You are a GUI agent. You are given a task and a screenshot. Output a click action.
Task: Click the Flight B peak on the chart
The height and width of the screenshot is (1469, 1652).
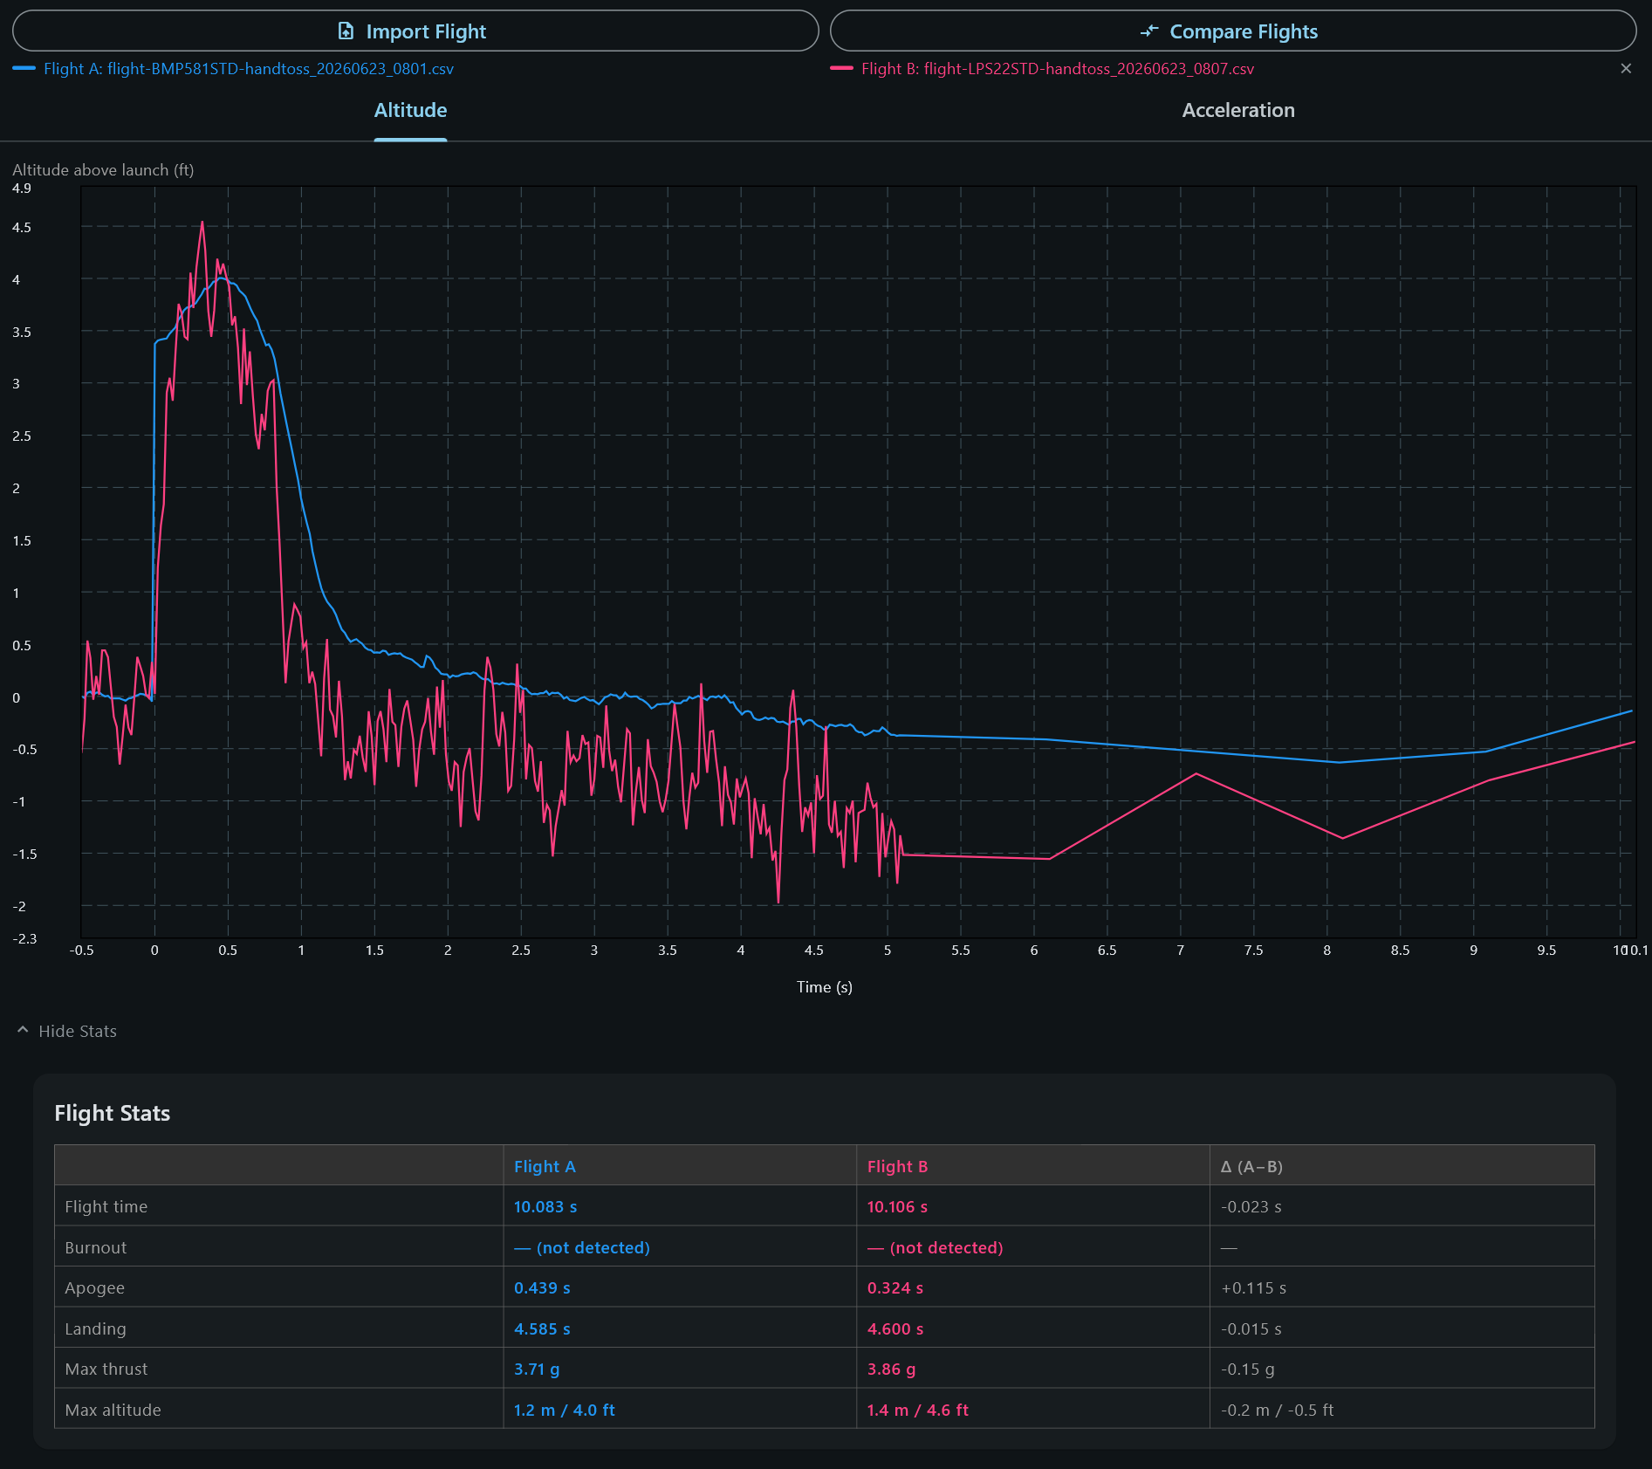pyautogui.click(x=202, y=223)
